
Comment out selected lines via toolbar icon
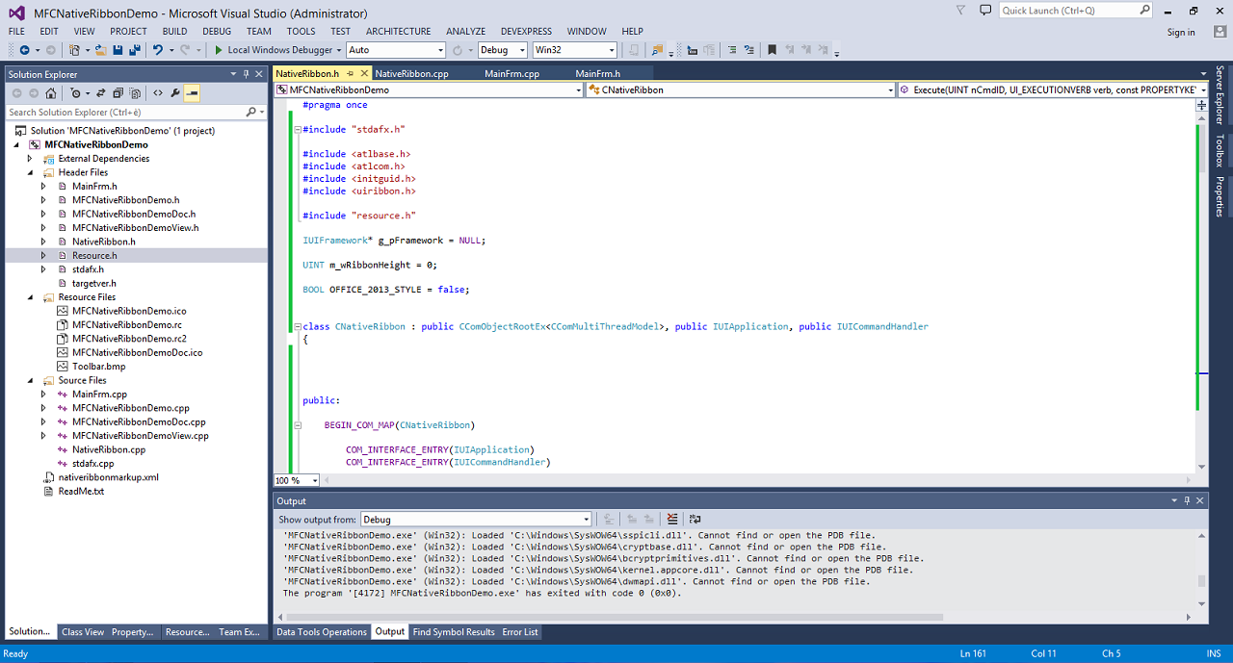(x=731, y=50)
